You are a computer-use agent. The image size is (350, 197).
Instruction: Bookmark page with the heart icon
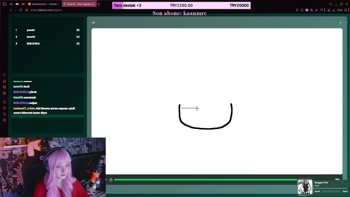(x=322, y=10)
